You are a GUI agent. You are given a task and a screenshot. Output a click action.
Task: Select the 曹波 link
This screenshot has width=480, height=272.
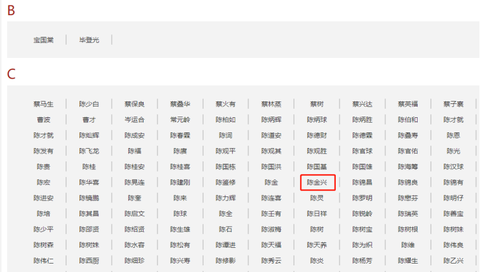click(44, 120)
